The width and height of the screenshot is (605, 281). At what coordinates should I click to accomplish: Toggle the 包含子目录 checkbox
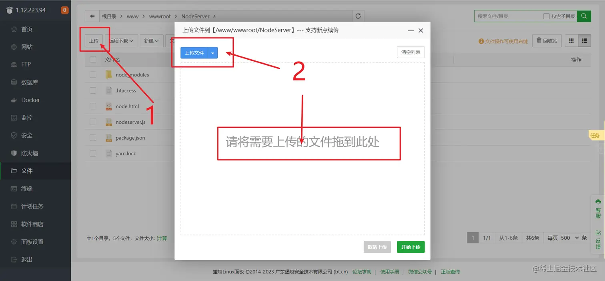(546, 16)
